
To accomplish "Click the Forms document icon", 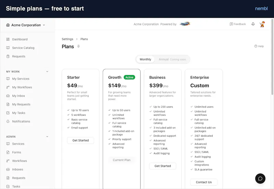I will 8,152.
